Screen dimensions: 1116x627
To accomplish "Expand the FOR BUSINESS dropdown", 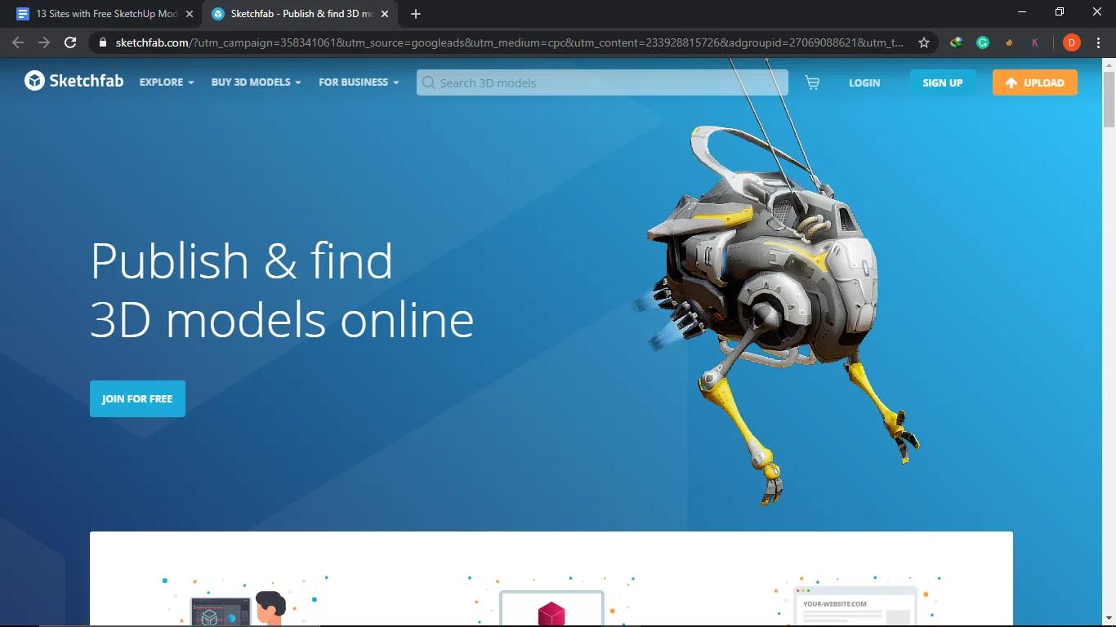I will 357,82.
